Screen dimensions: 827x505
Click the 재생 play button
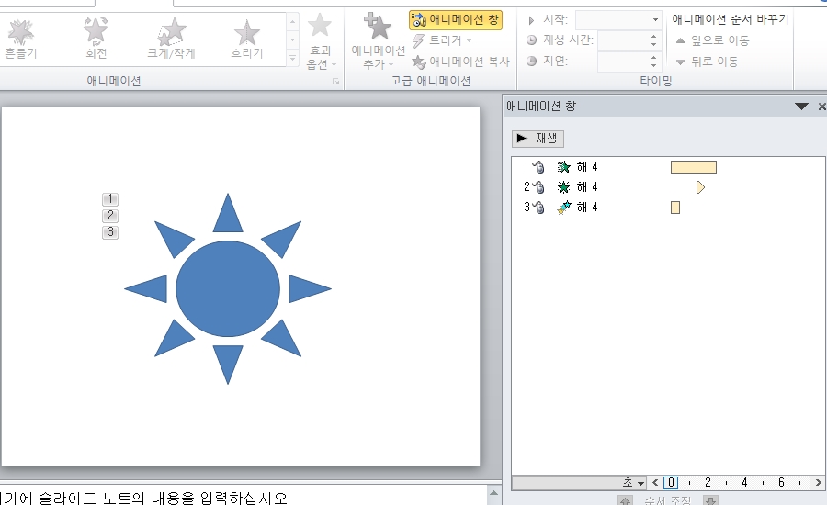coord(538,139)
